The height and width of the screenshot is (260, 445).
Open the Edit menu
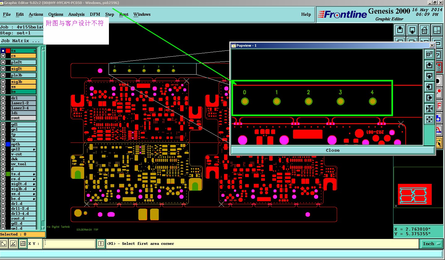20,14
